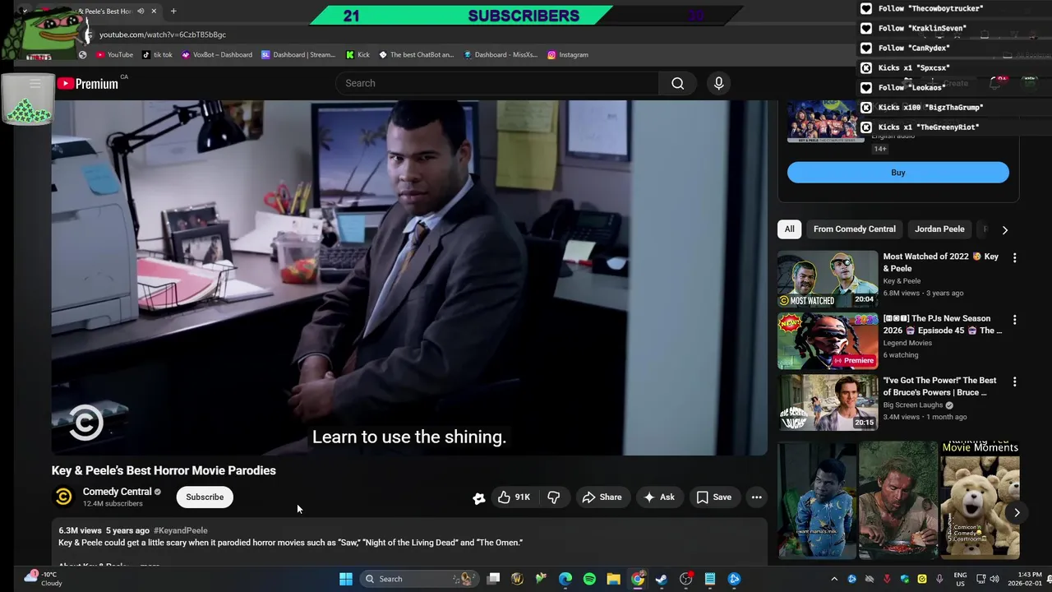Open options for Most Watched of 2022 video
Image resolution: width=1052 pixels, height=592 pixels.
1014,257
